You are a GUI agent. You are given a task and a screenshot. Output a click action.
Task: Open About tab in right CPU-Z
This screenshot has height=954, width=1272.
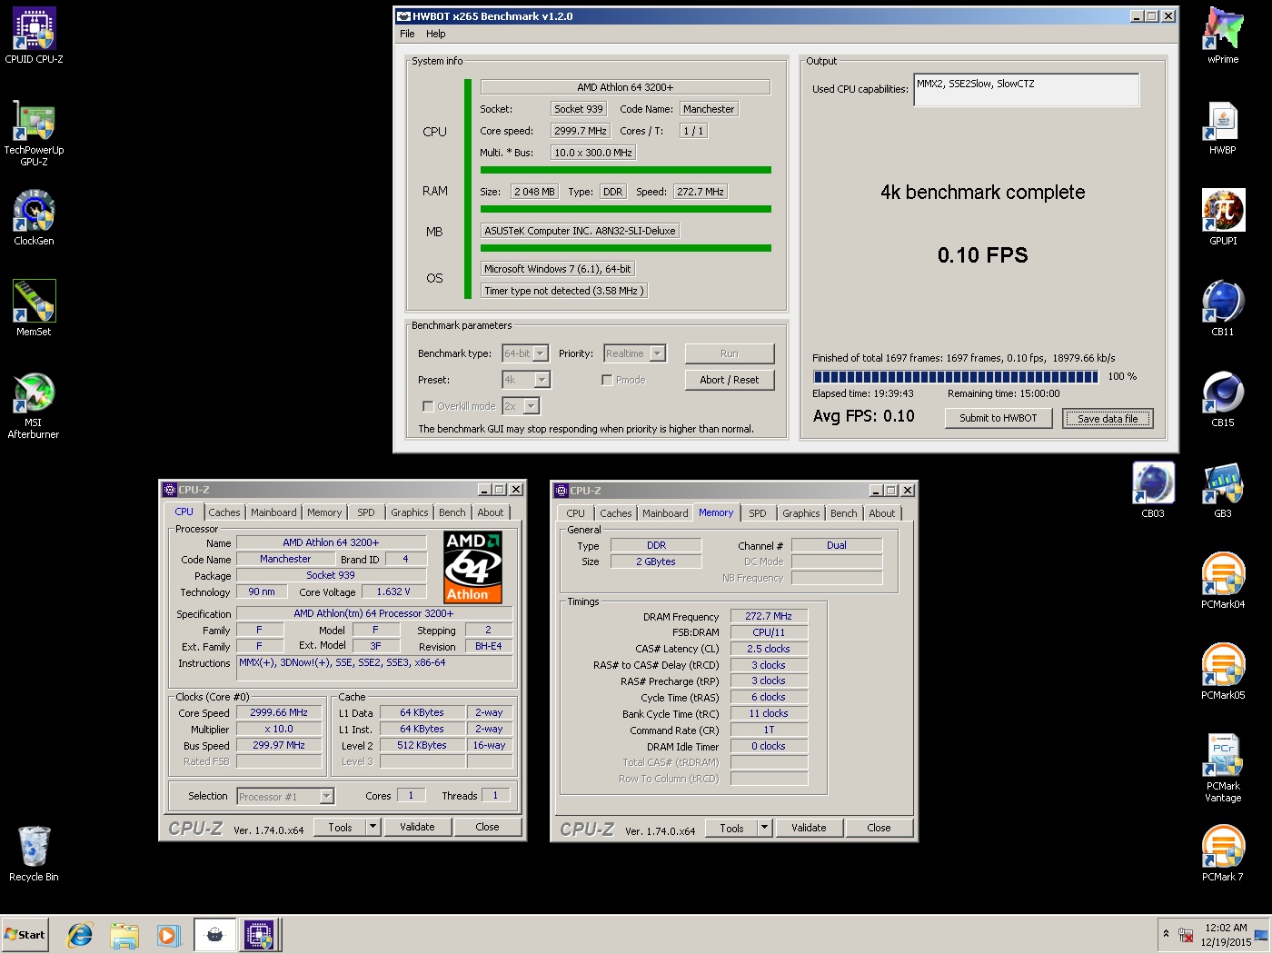pos(882,513)
